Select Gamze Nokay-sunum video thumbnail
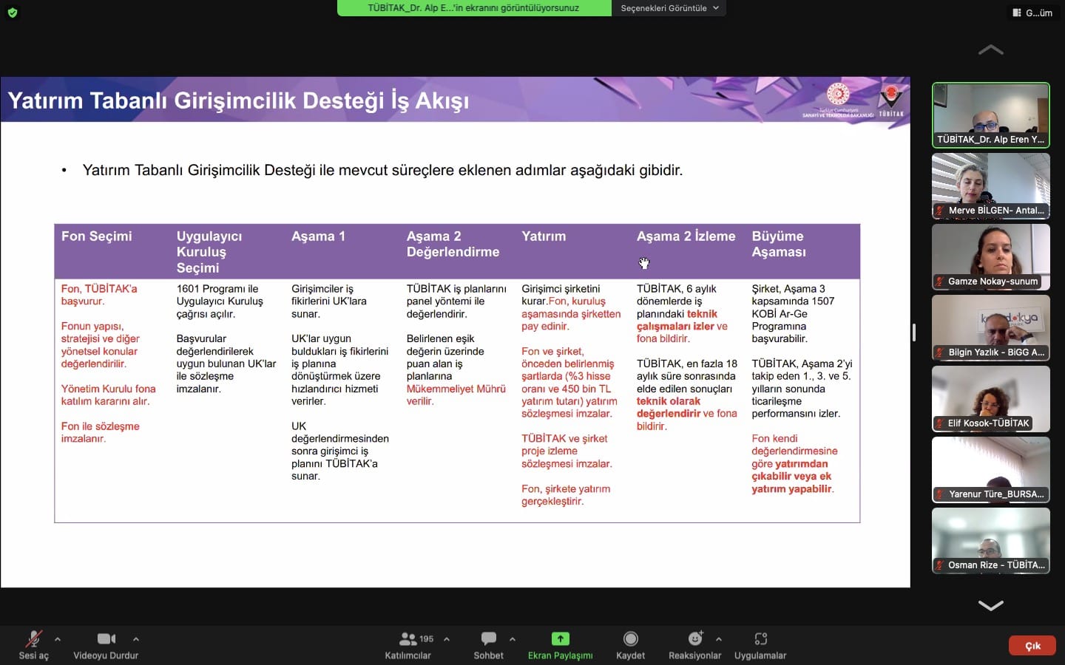1065x665 pixels. pyautogui.click(x=990, y=256)
